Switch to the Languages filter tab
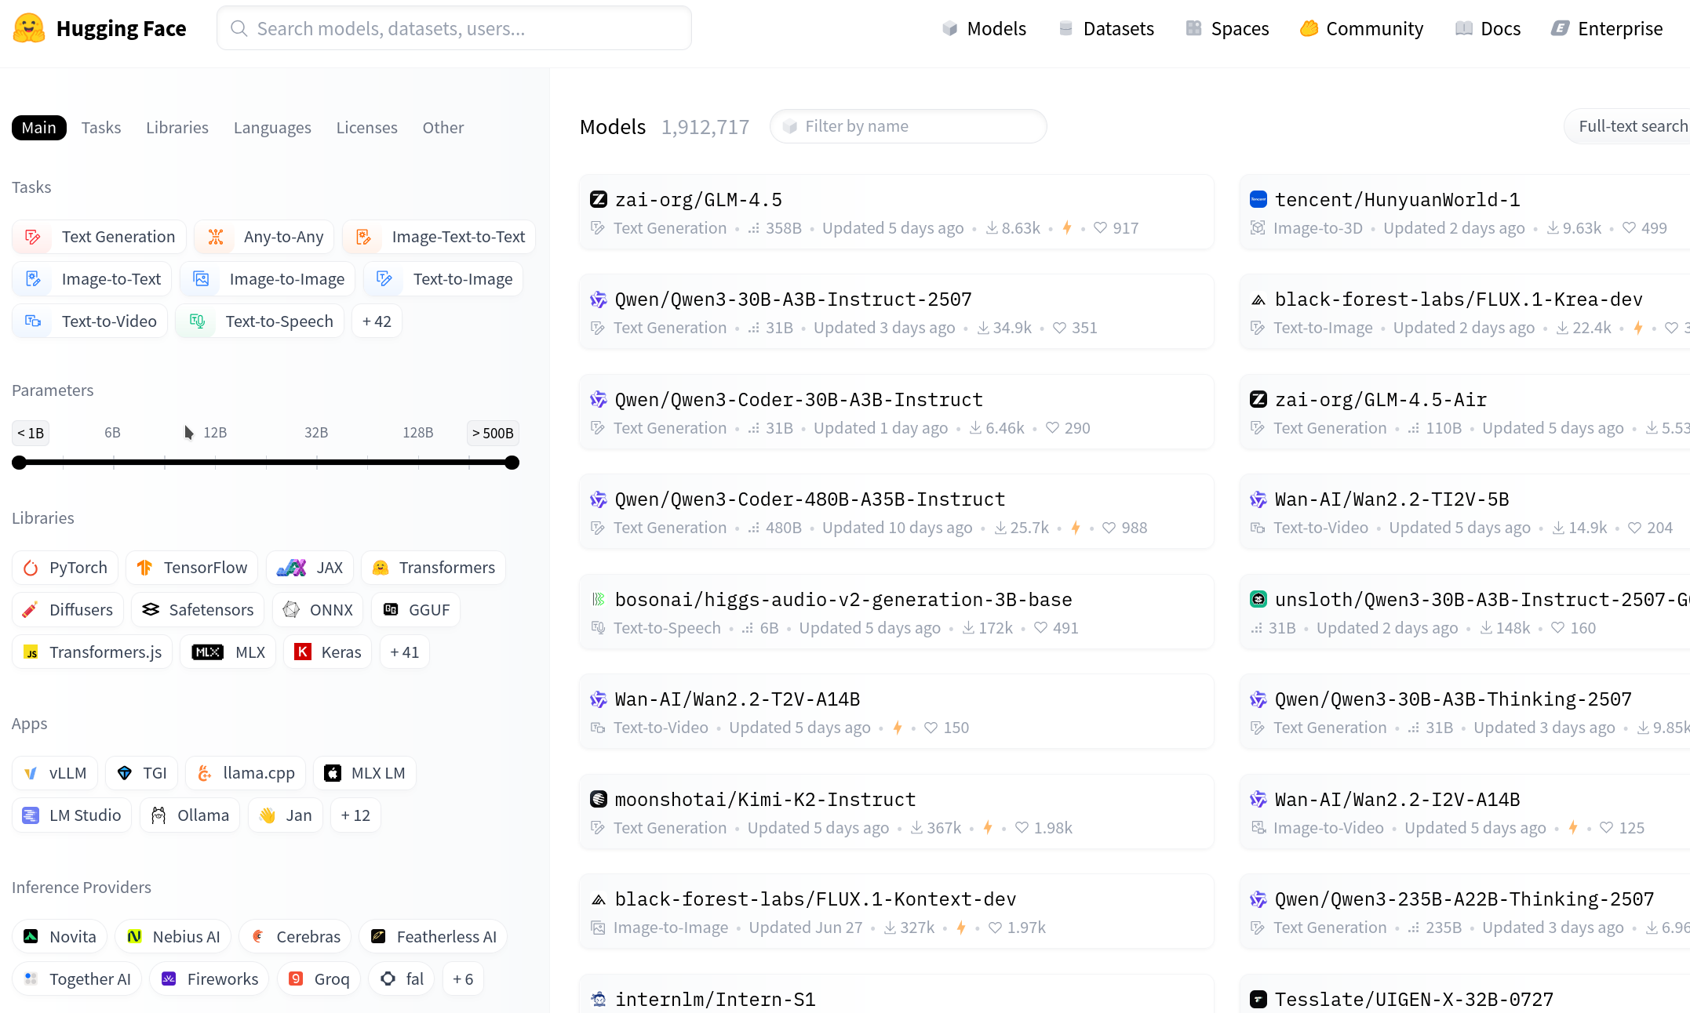 pos(272,128)
